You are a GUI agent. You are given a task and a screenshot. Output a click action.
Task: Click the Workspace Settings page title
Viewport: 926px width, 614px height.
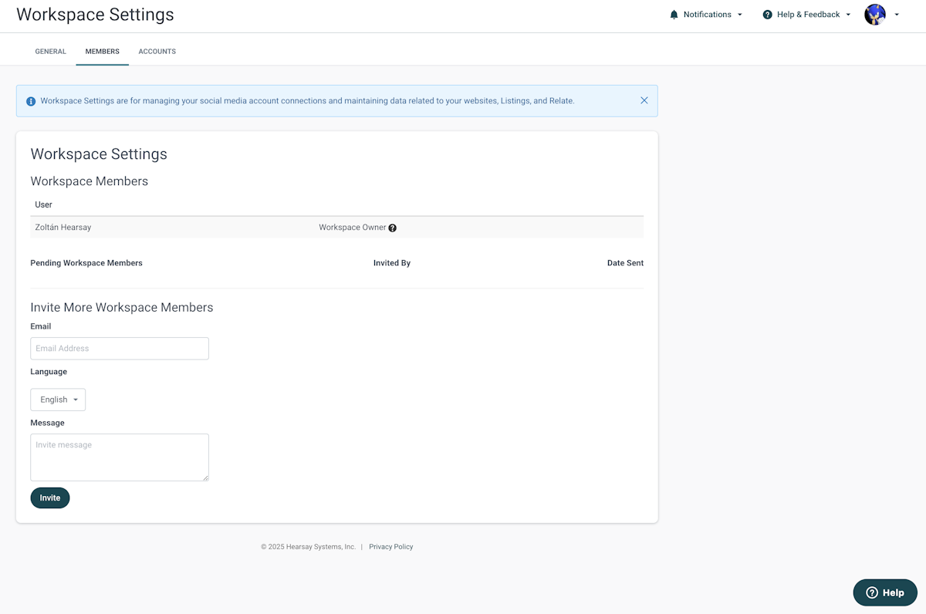coord(95,15)
